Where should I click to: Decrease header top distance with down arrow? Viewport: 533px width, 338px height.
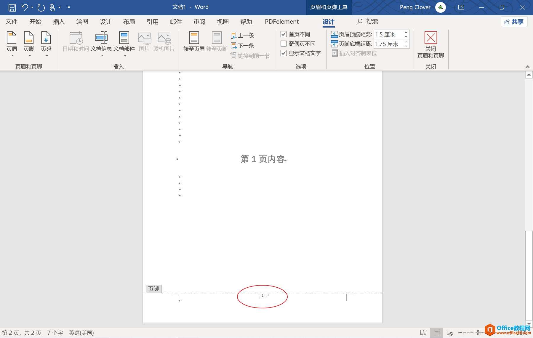pos(406,37)
